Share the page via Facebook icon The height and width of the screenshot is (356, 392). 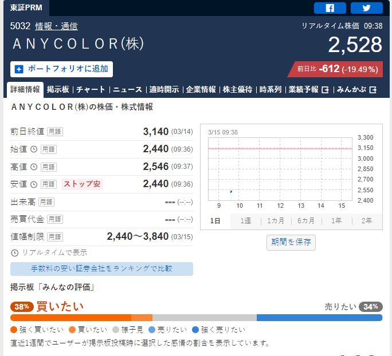tap(330, 8)
